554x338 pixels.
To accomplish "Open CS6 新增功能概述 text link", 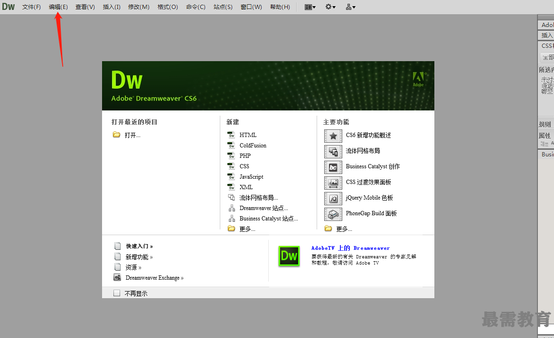I will click(x=368, y=135).
